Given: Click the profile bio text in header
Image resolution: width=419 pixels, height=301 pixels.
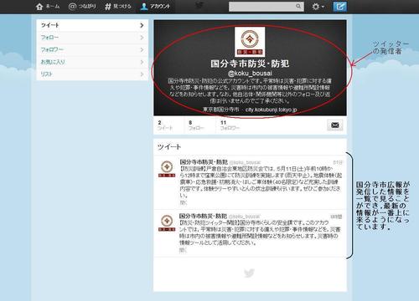Looking at the screenshot, I should pyautogui.click(x=250, y=90).
